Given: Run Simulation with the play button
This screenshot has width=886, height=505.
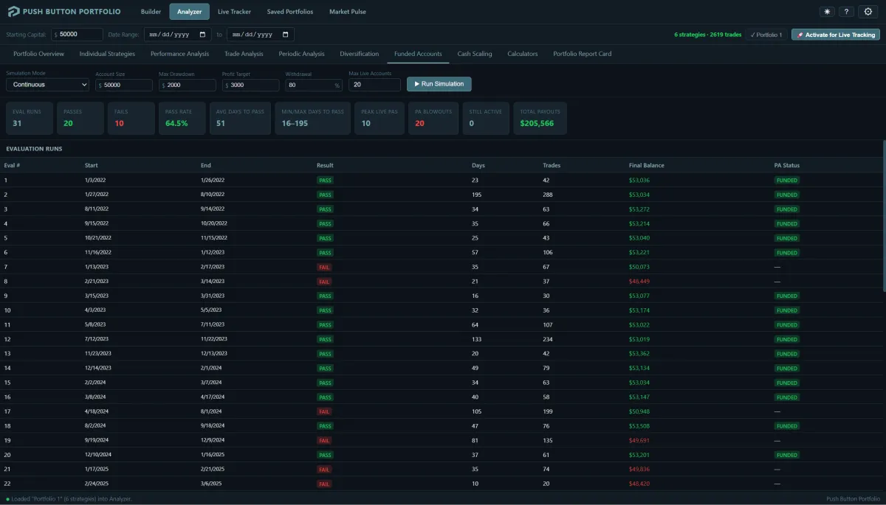Looking at the screenshot, I should point(439,84).
